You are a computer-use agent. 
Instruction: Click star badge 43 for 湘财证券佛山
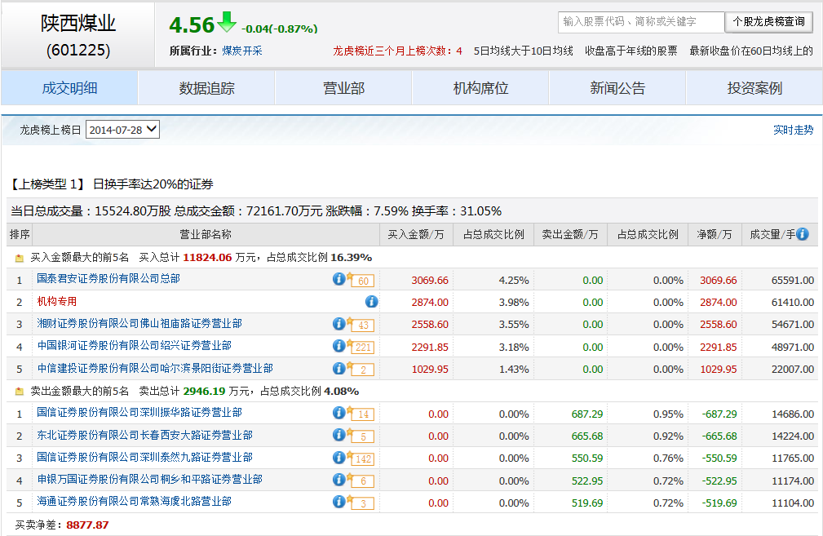click(x=361, y=325)
